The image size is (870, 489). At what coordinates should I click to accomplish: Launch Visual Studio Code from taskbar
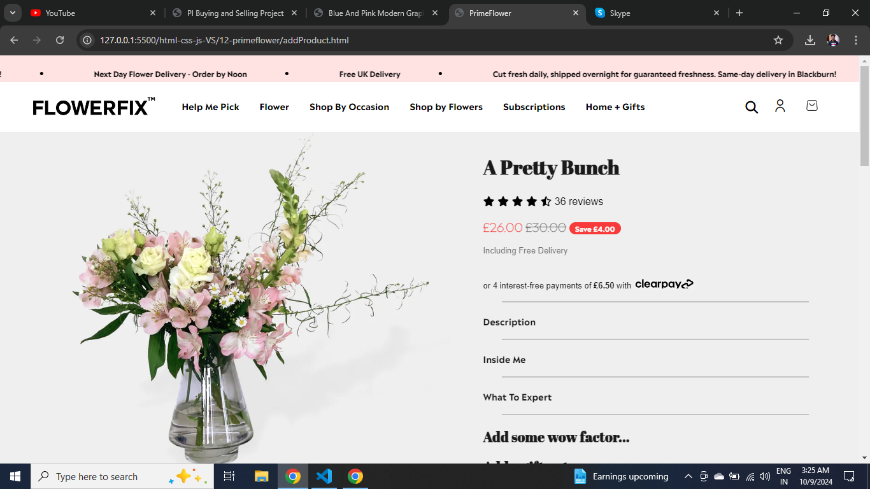pos(324,476)
